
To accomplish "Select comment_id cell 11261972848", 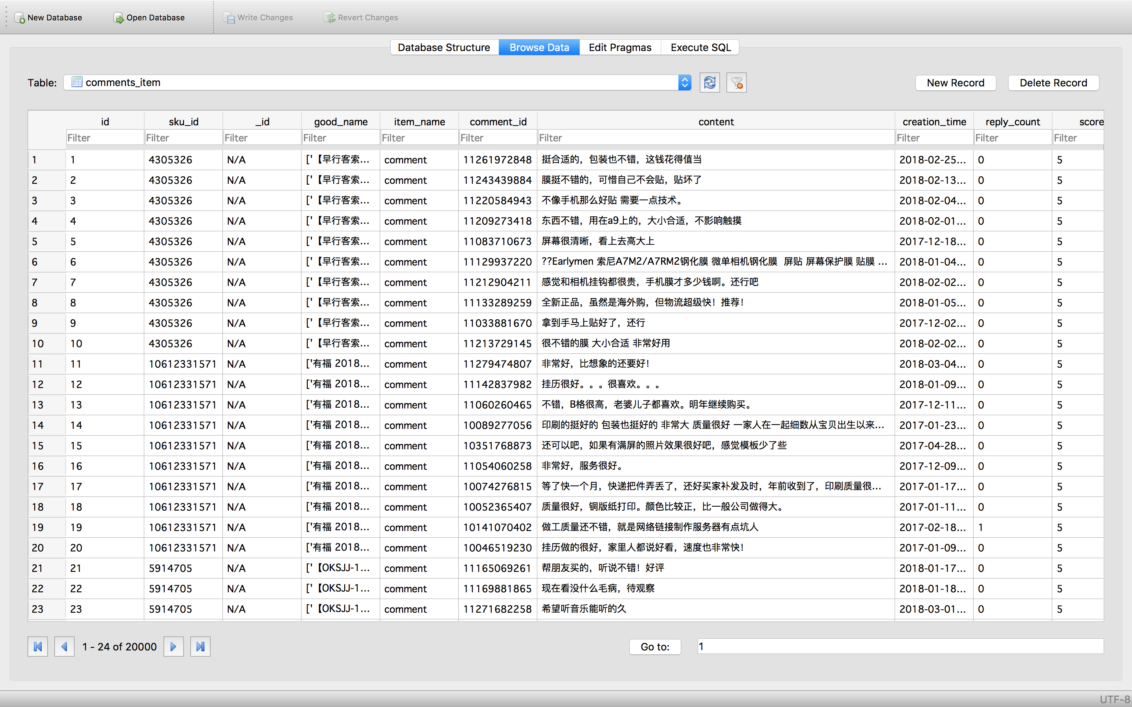I will click(498, 160).
